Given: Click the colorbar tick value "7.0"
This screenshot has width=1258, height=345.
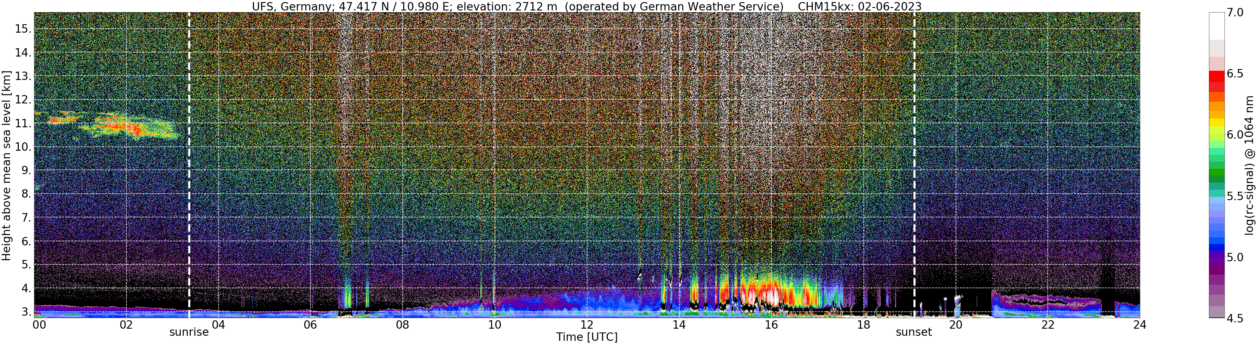Looking at the screenshot, I should (x=1235, y=13).
